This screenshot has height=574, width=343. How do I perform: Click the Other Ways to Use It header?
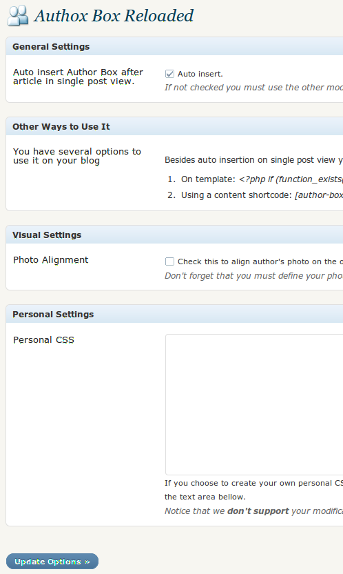tap(175, 127)
